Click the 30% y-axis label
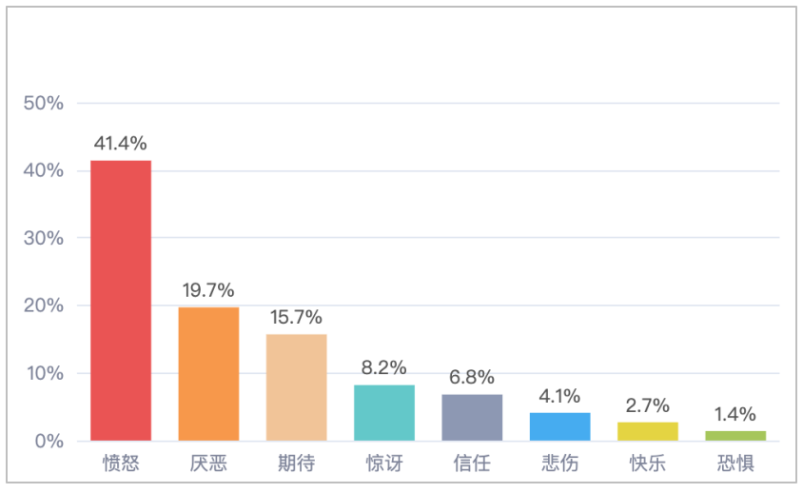 [x=44, y=238]
